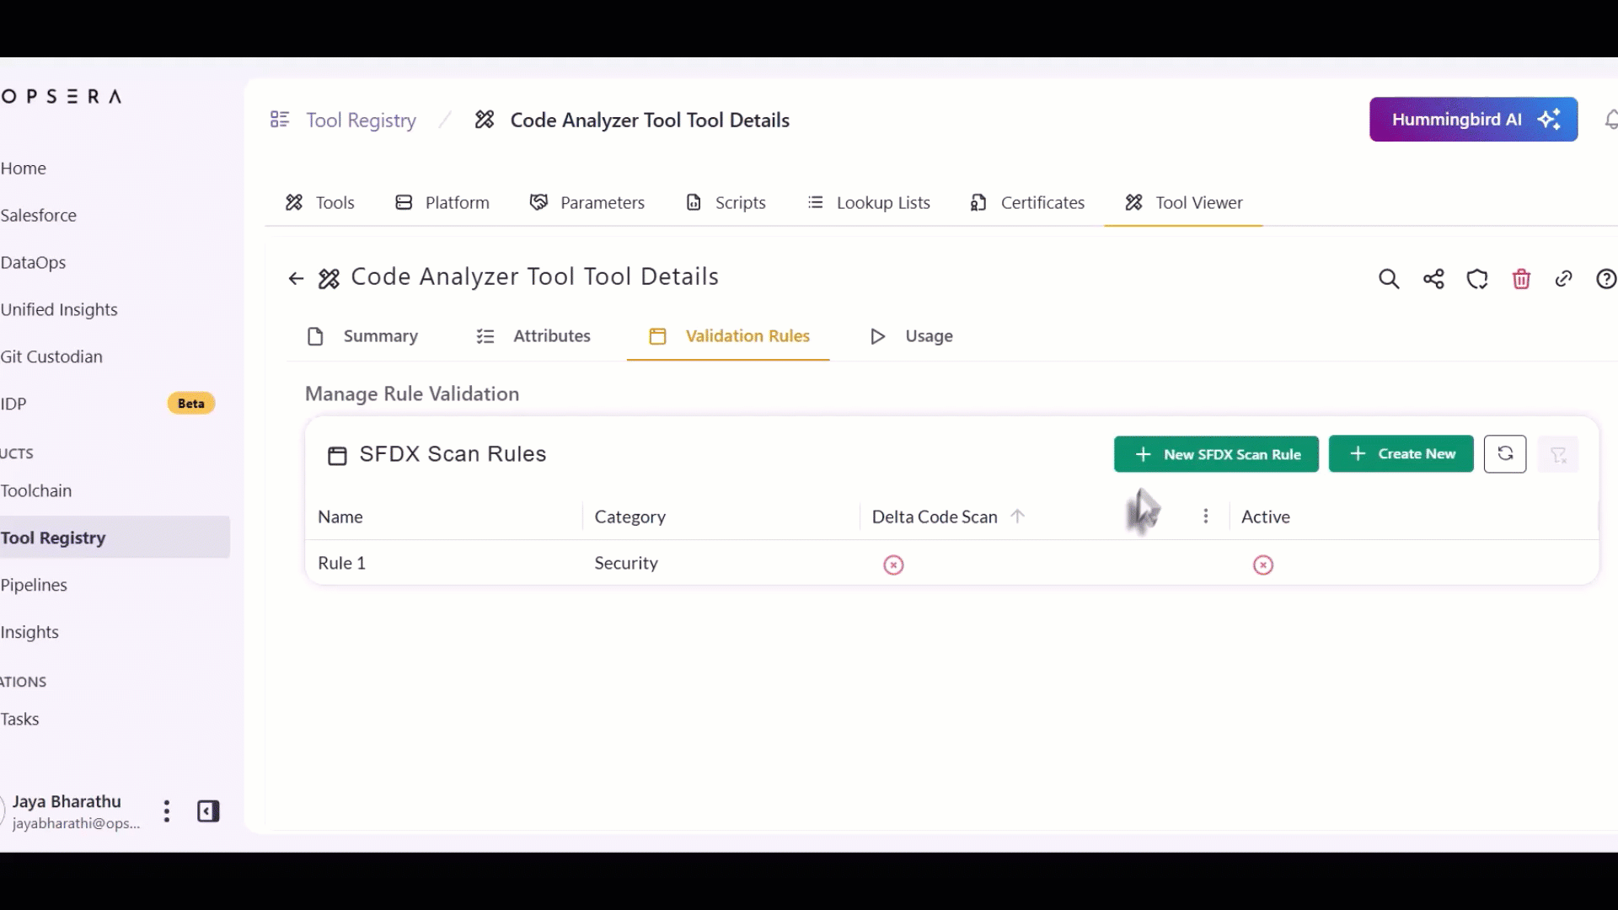The height and width of the screenshot is (910, 1618).
Task: Open user menu dots beside Jaya Bharathu
Action: (x=167, y=811)
